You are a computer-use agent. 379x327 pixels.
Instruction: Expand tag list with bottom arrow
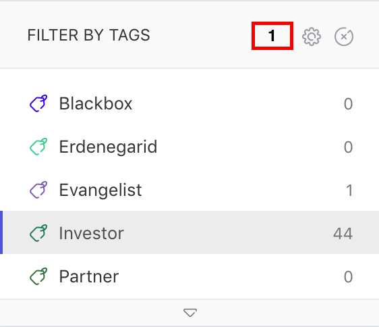[x=190, y=313]
